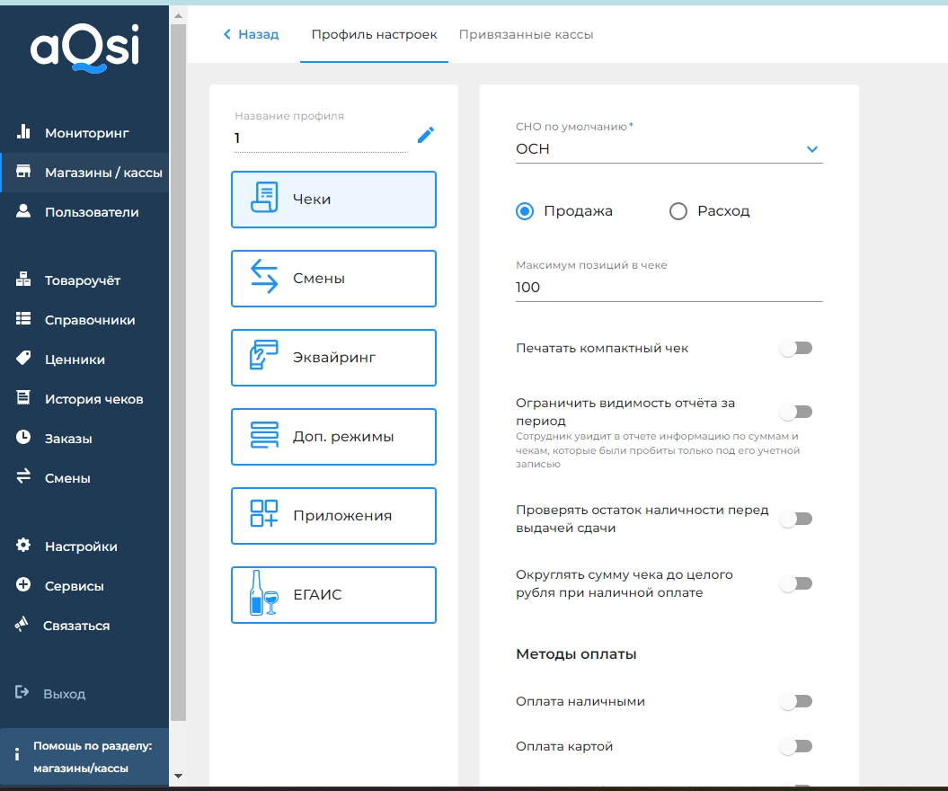Click Выход to log out
Image resolution: width=948 pixels, height=791 pixels.
(64, 694)
